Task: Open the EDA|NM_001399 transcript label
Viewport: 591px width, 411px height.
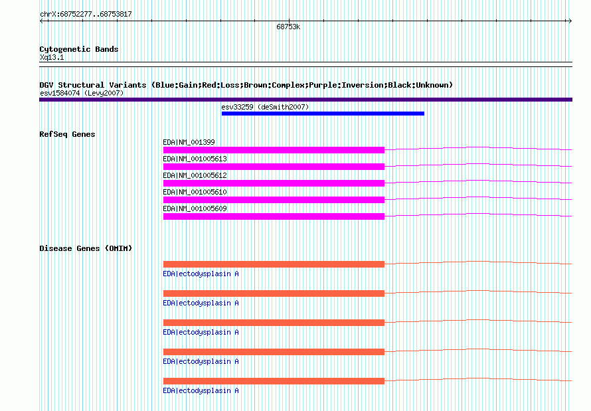Action: 189,142
